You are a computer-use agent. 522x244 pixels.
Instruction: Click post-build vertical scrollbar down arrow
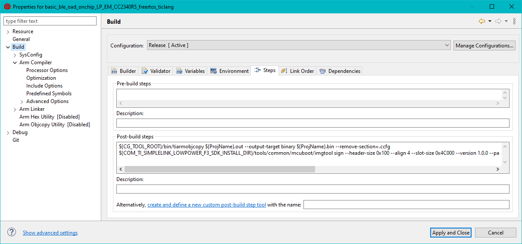(x=505, y=162)
